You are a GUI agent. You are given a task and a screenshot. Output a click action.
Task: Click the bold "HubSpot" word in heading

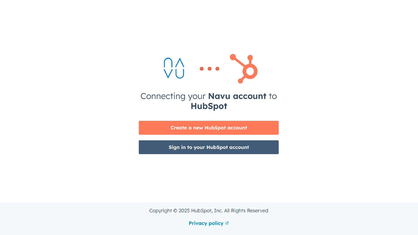(x=209, y=106)
